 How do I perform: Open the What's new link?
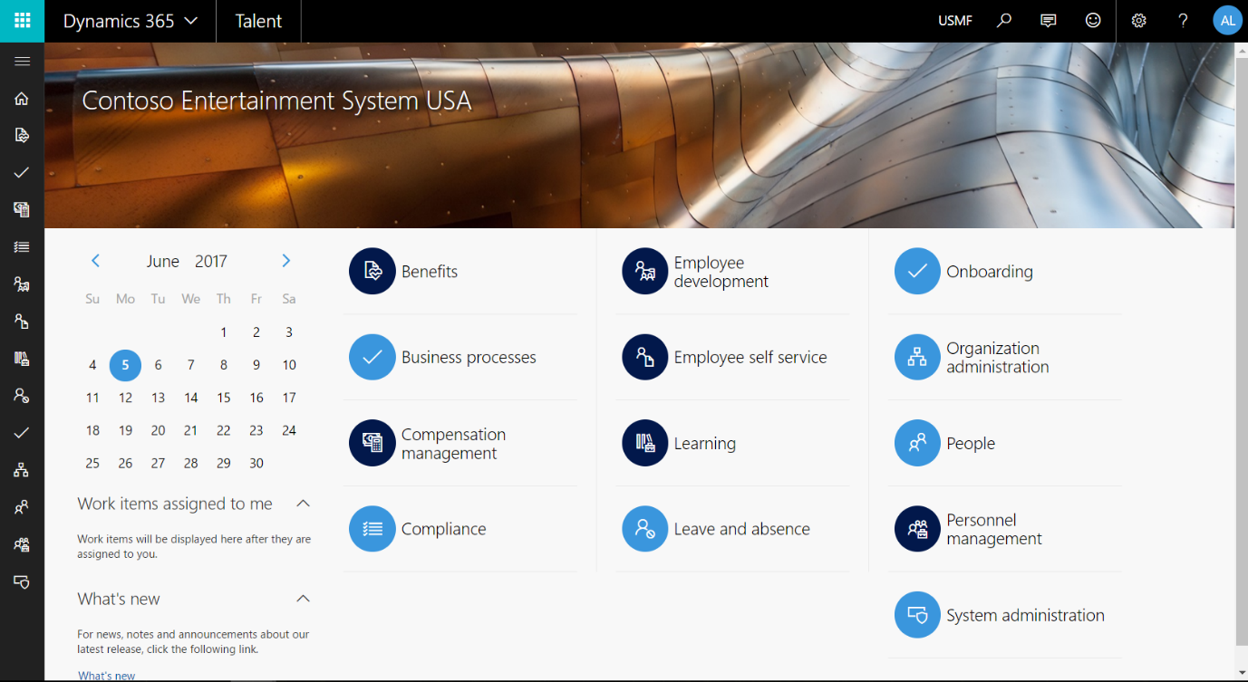pos(106,676)
